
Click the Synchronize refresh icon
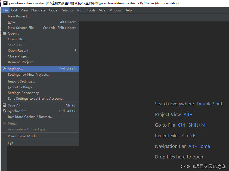coord(4,111)
